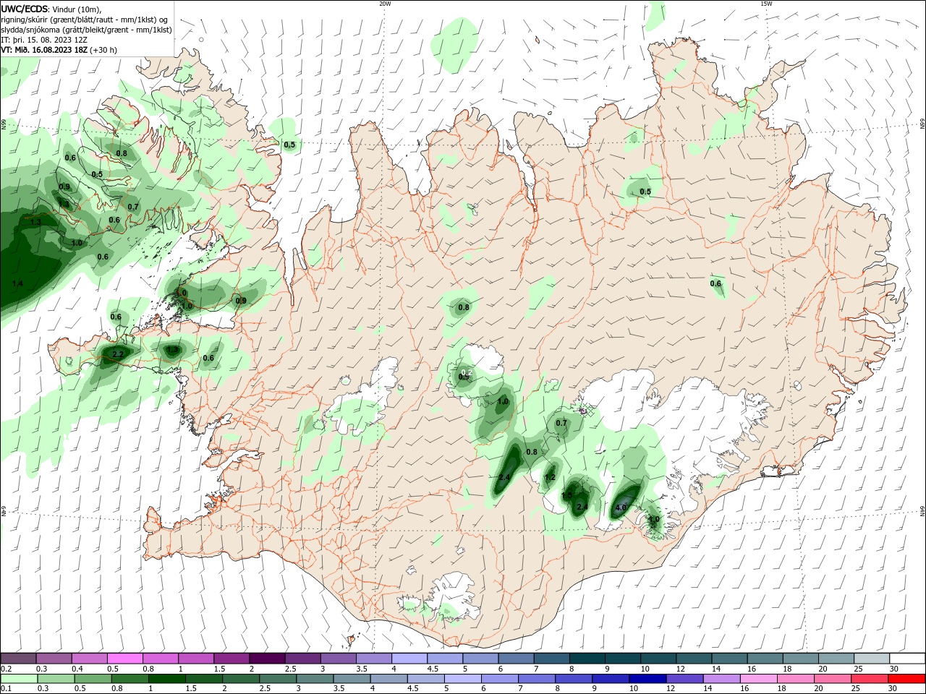Click the 2.2 precipitation value on Snæfellsnes
The width and height of the screenshot is (926, 694).
coord(119,354)
